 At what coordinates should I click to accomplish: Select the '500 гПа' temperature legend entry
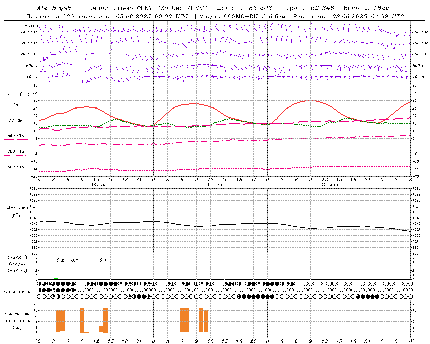(16, 167)
